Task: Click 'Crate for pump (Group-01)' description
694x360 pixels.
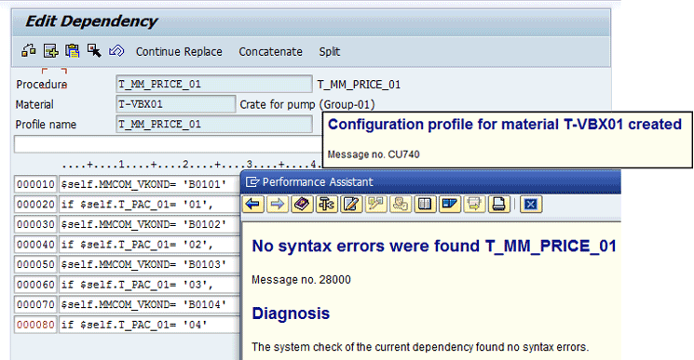Action: pyautogui.click(x=307, y=105)
